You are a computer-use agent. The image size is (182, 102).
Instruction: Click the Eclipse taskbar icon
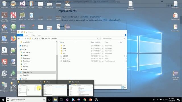tap(79, 99)
